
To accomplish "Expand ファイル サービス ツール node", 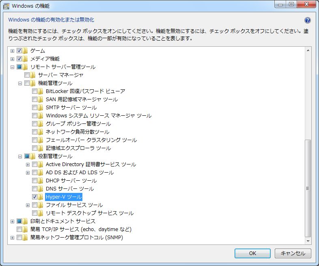I will [28, 205].
